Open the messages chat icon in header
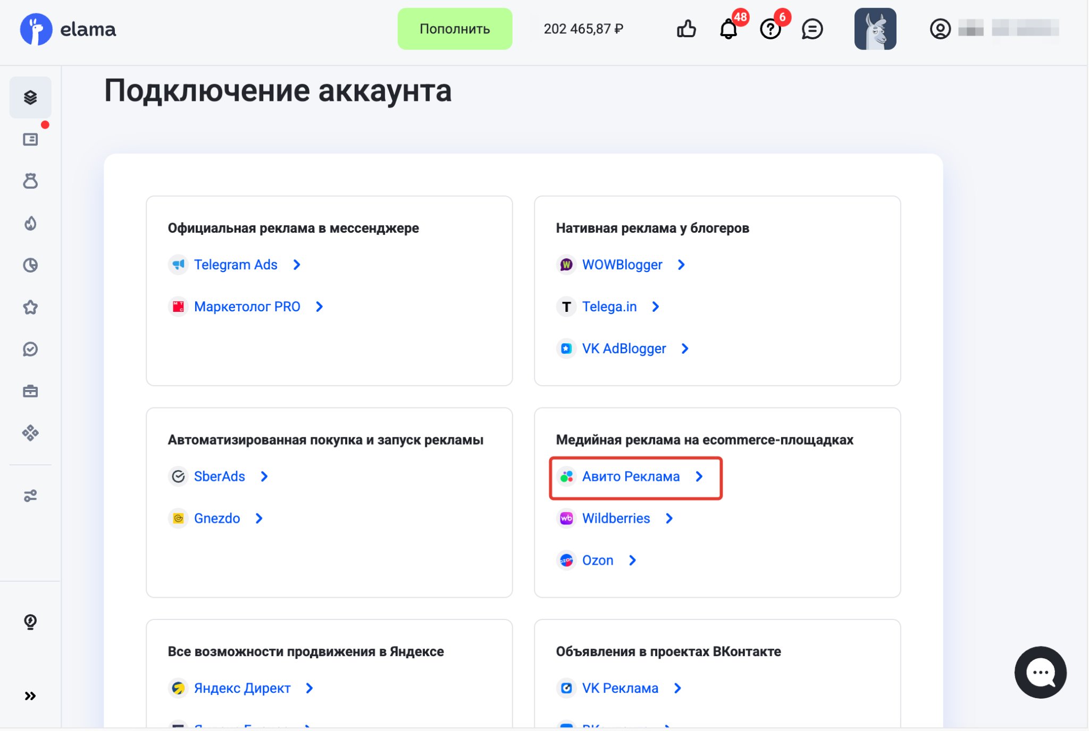The image size is (1089, 731). coord(812,29)
